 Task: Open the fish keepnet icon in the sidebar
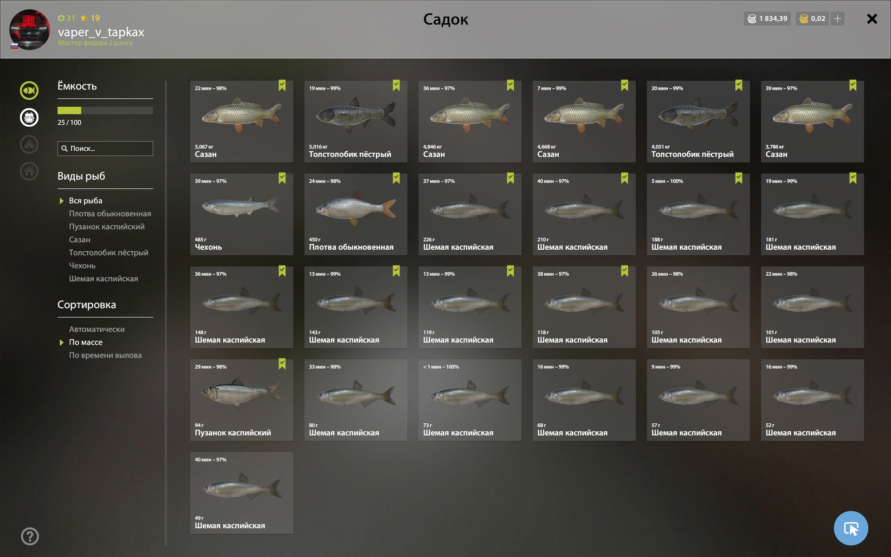tap(29, 91)
